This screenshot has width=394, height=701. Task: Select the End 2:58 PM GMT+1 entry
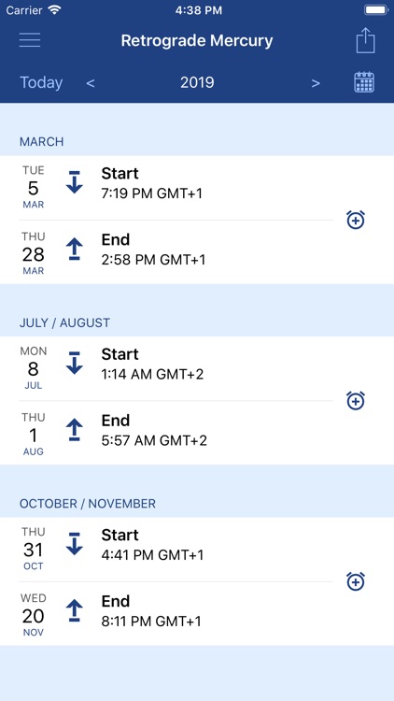pos(176,252)
